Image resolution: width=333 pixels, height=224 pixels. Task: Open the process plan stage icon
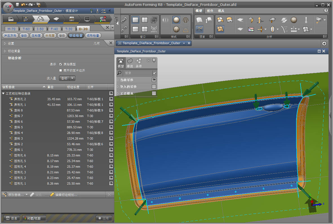click(25, 19)
